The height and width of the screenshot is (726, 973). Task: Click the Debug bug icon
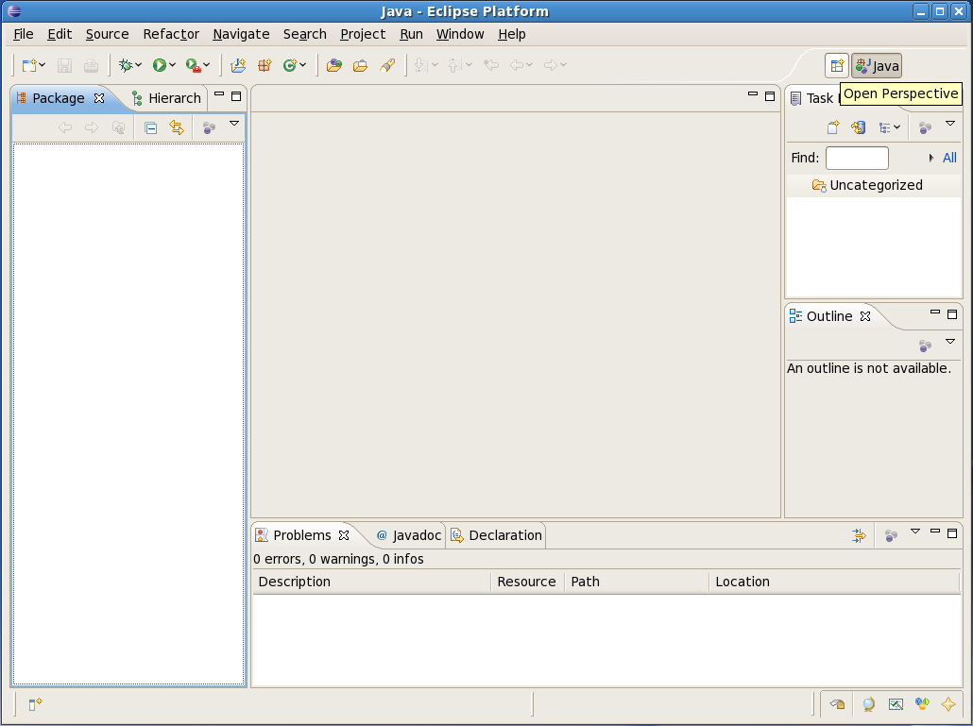[x=126, y=65]
